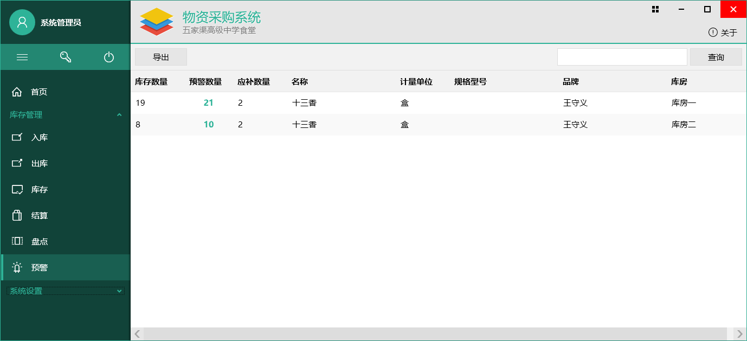
Task: Focus the search text input field
Action: [622, 57]
